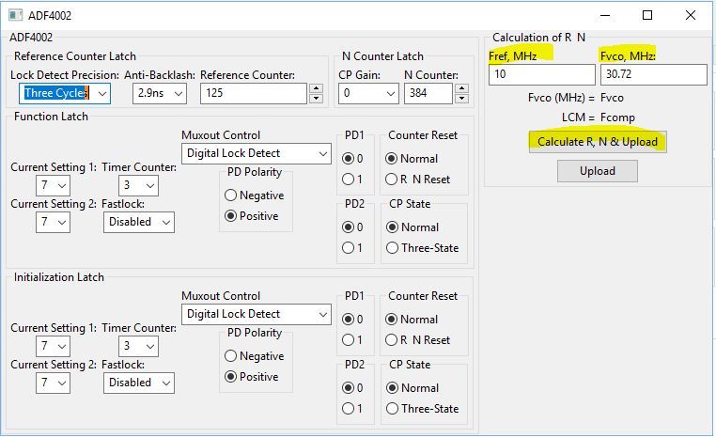Open Initialization Latch Timer Counter dropdown

138,346
